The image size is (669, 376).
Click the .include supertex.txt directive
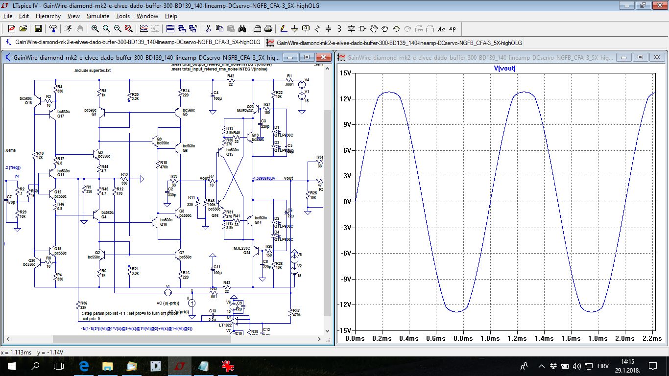92,70
